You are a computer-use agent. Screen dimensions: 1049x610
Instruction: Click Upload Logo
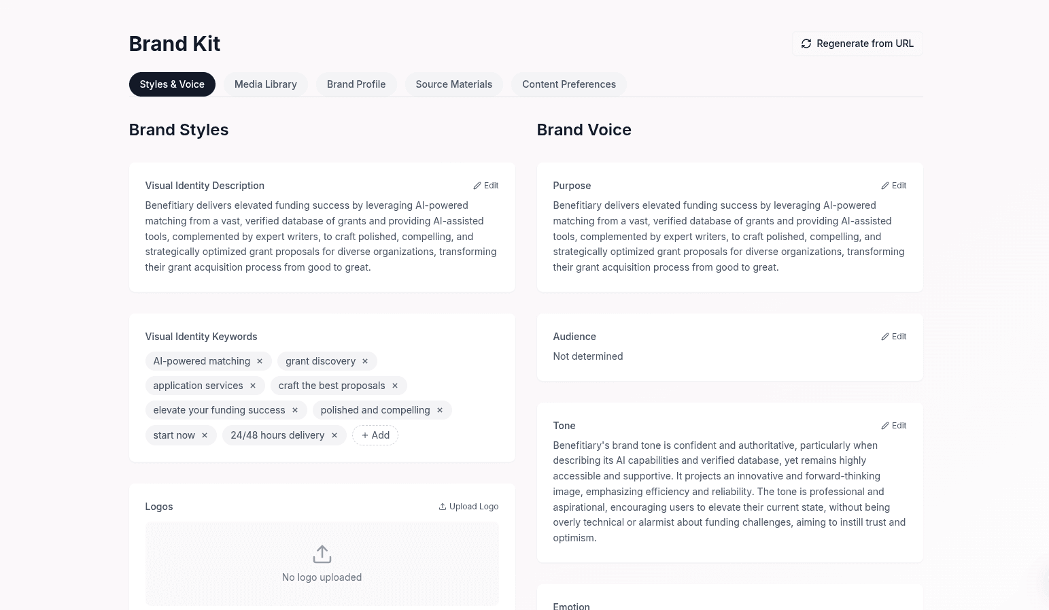click(468, 506)
